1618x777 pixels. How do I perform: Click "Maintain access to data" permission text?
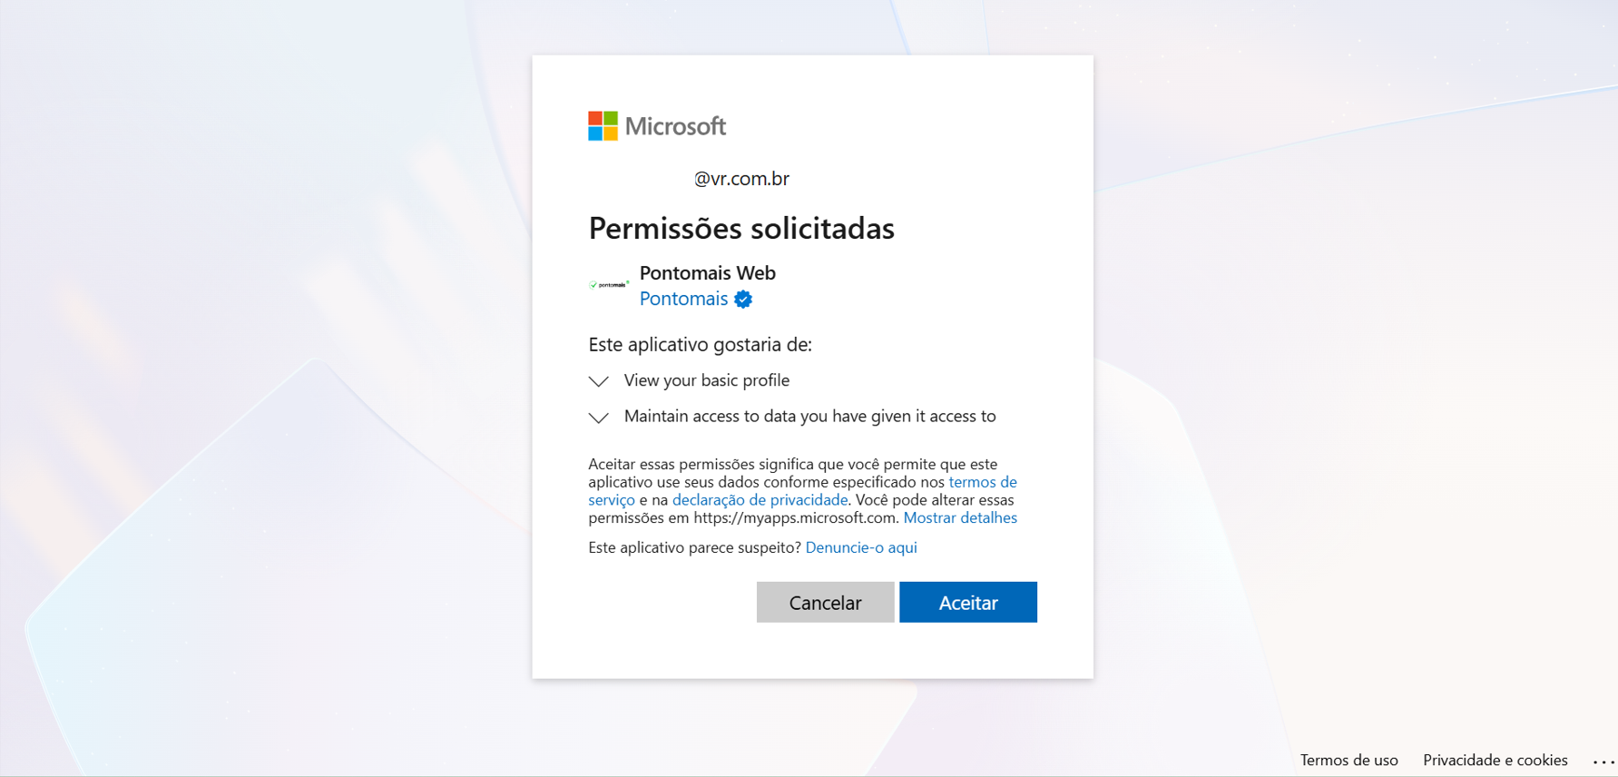click(809, 417)
